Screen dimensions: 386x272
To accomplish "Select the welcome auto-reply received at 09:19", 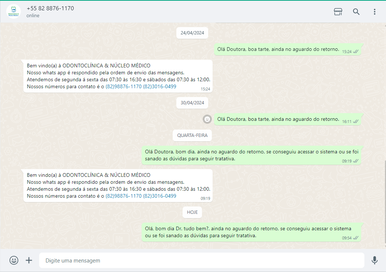I will (118, 186).
